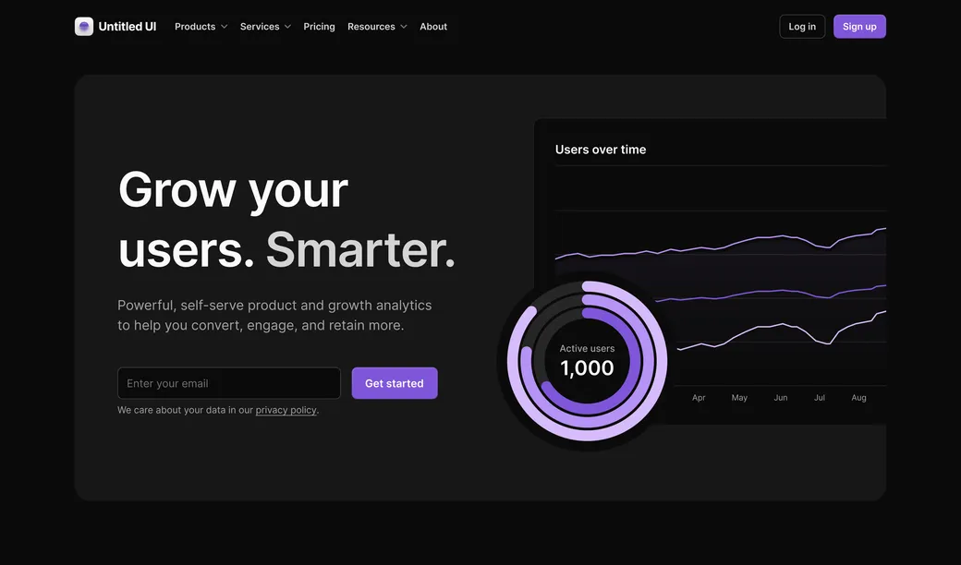Click the Aug axis label
The width and height of the screenshot is (961, 565).
point(858,398)
